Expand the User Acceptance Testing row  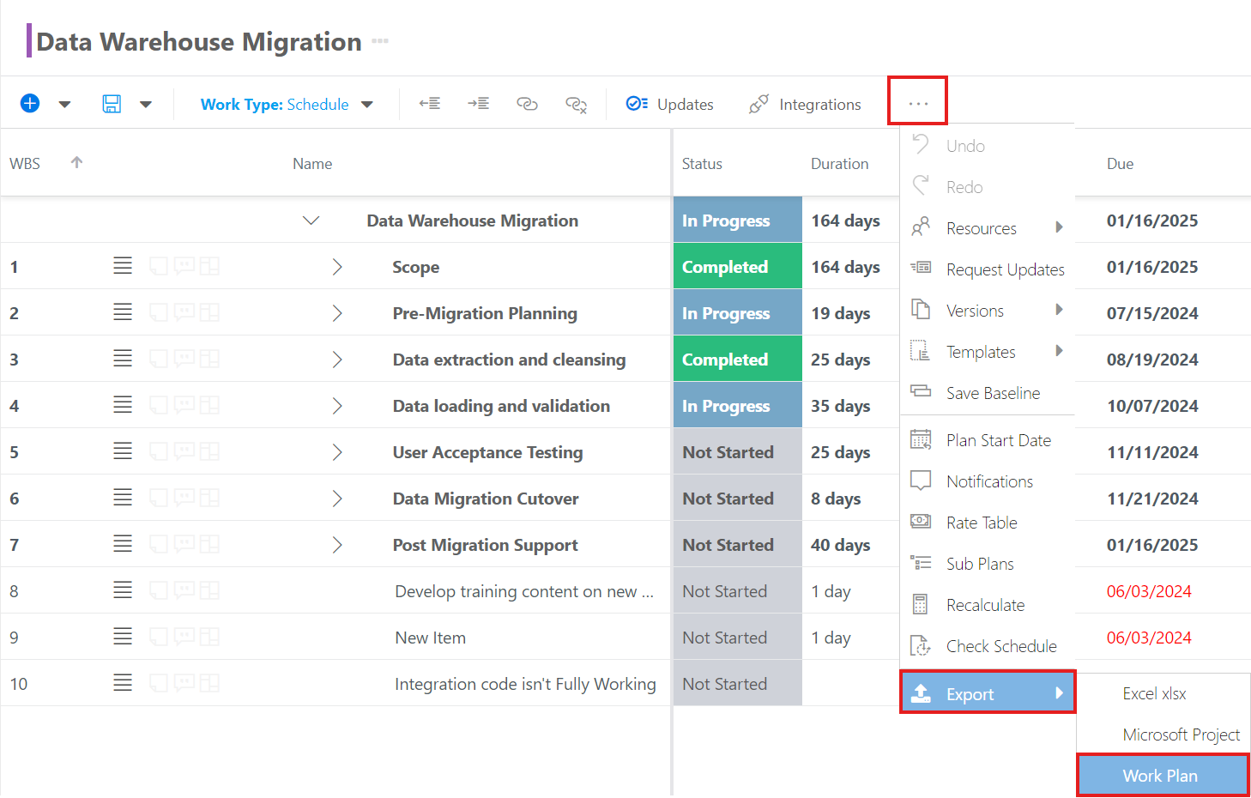point(337,452)
